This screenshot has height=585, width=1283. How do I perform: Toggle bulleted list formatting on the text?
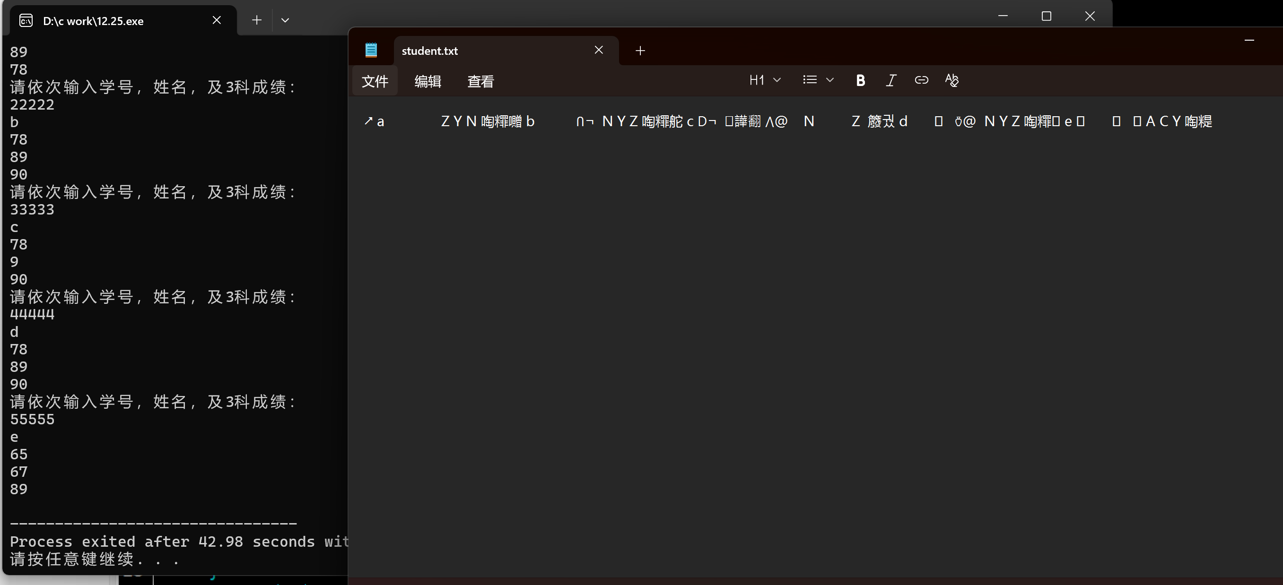coord(809,80)
